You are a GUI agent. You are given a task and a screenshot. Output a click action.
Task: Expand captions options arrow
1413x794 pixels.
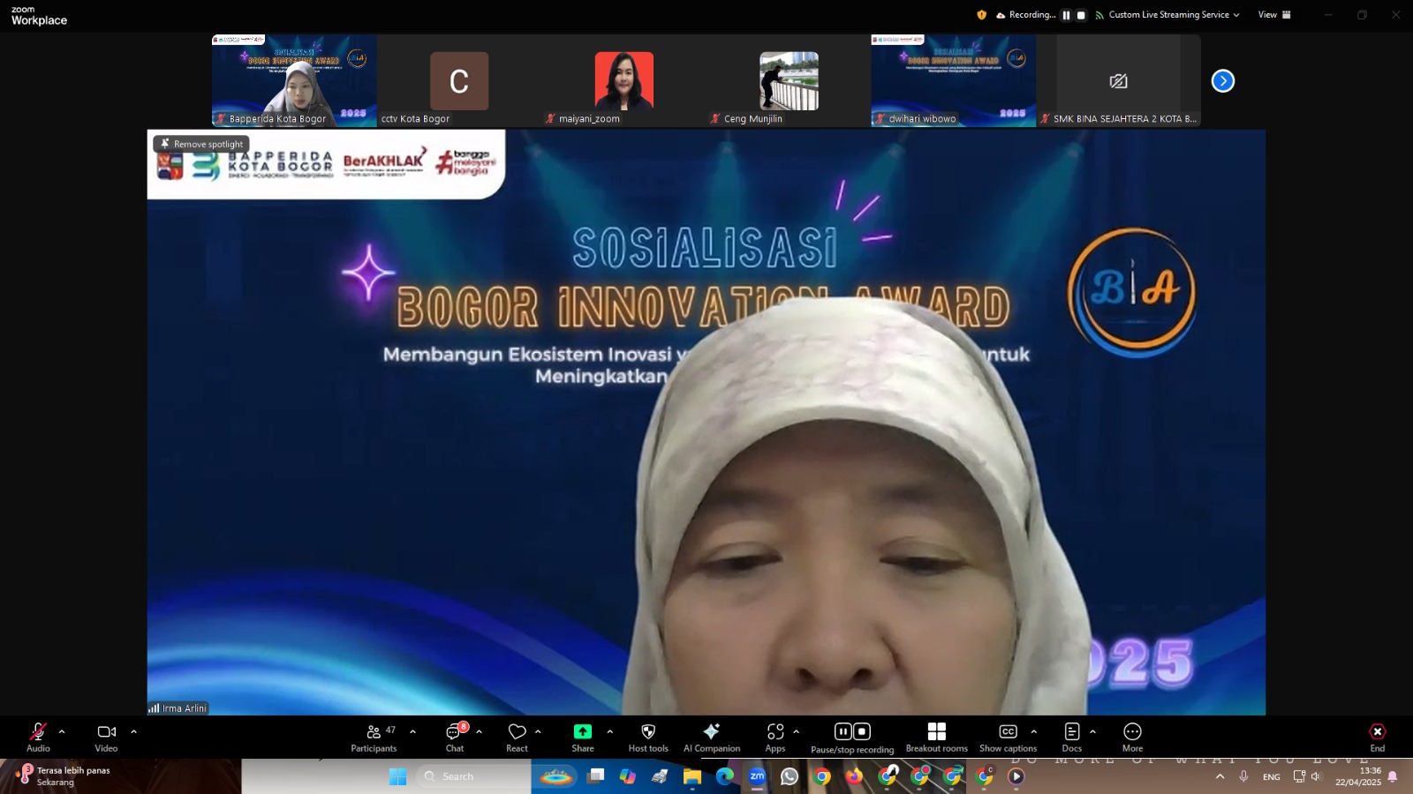pos(1033,731)
